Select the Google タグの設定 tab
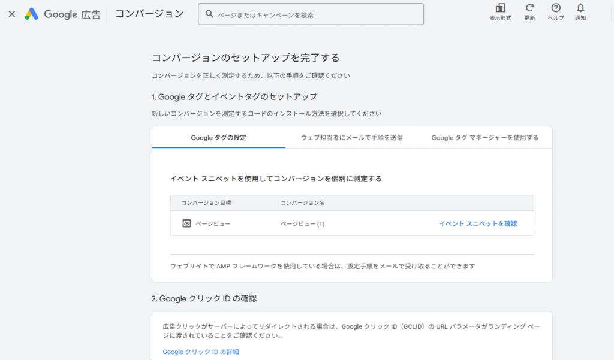The image size is (614, 360). coord(218,137)
